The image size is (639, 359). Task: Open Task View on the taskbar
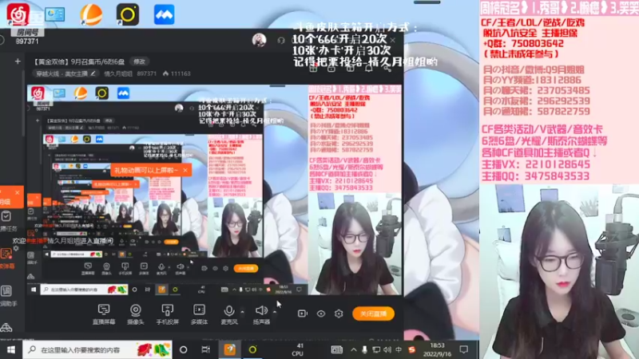click(206, 349)
